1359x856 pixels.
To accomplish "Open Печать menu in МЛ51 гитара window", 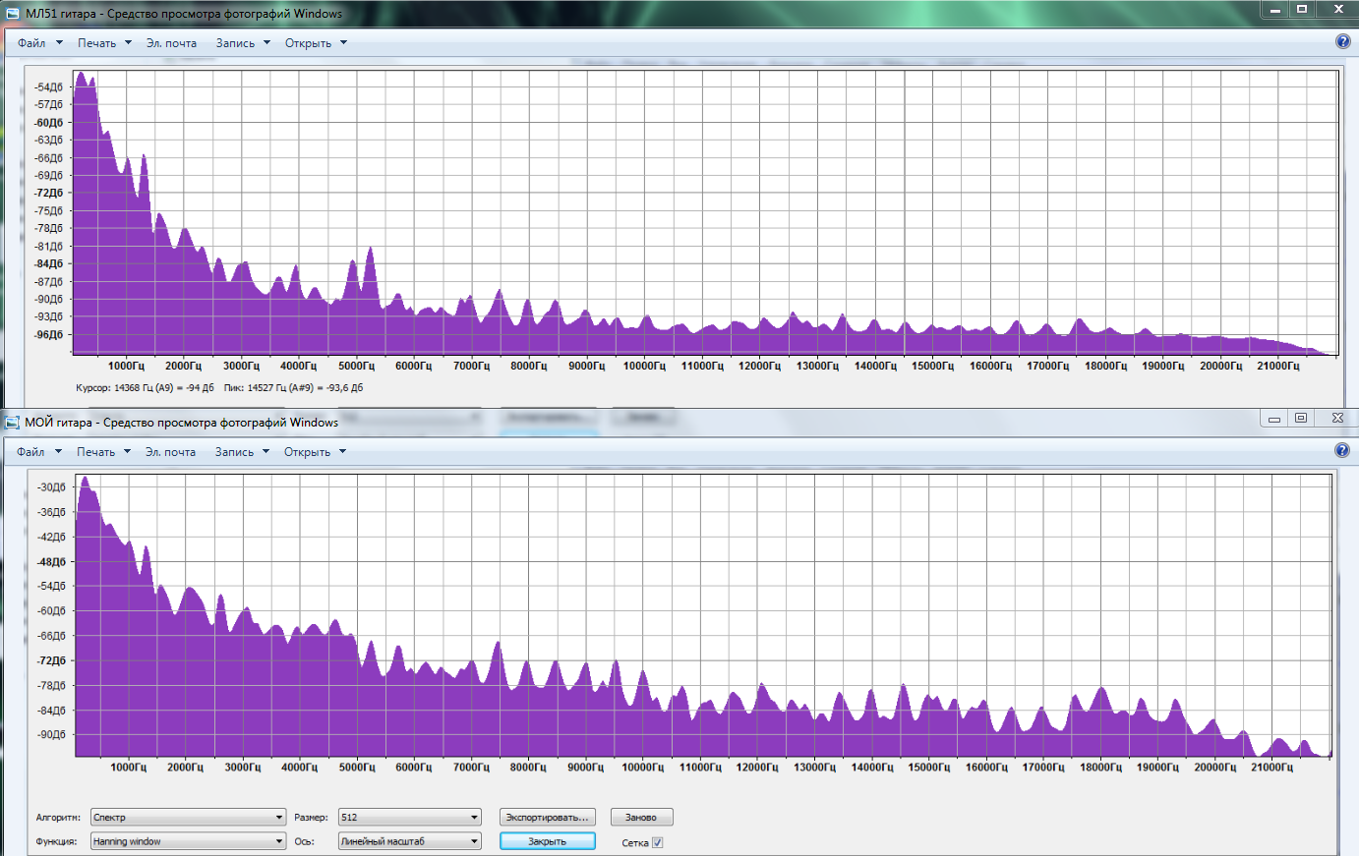I will (104, 43).
